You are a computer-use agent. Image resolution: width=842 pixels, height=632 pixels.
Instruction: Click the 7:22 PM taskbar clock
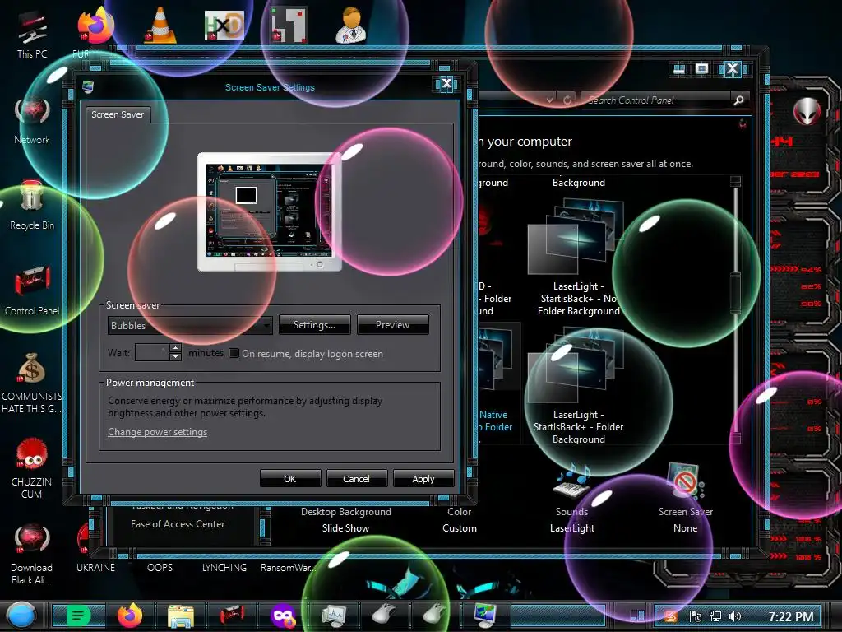coord(790,617)
